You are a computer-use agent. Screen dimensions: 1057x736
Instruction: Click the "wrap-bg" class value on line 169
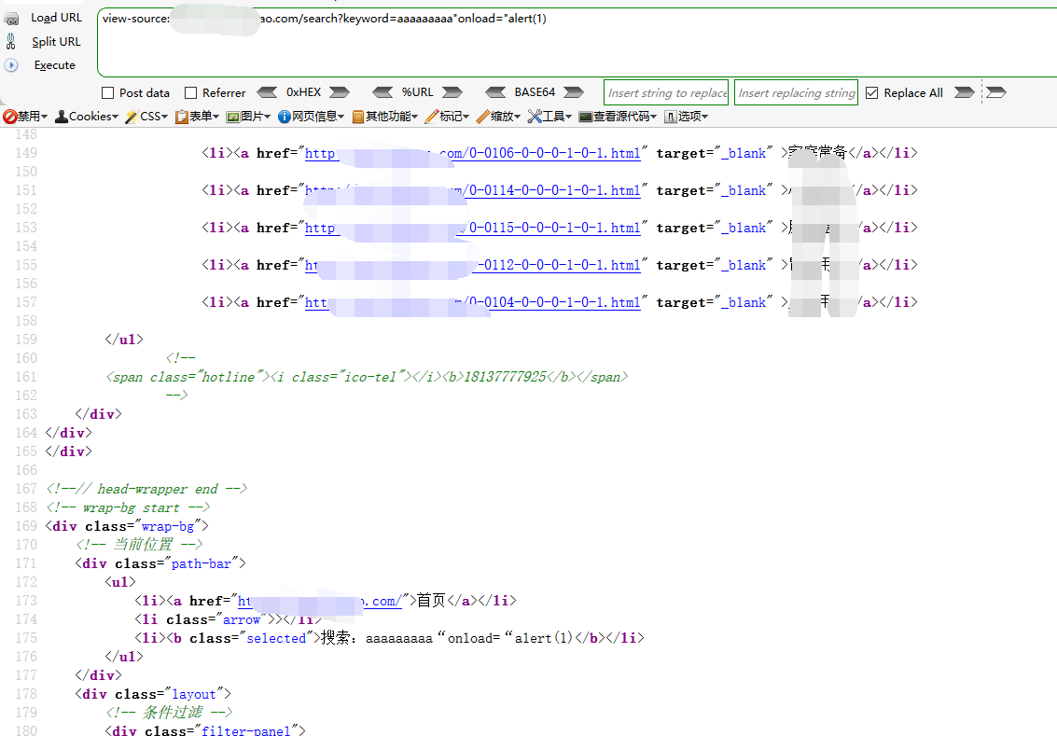point(168,526)
